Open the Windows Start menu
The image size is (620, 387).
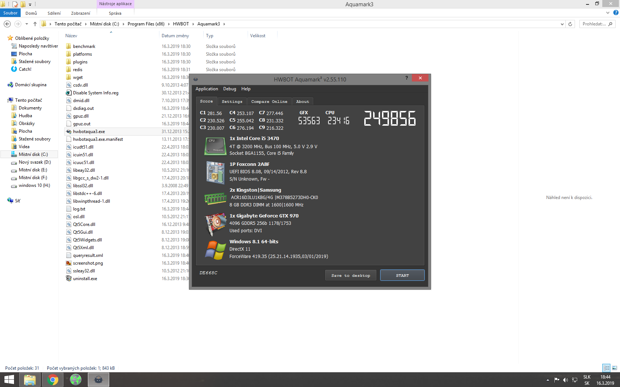point(9,380)
